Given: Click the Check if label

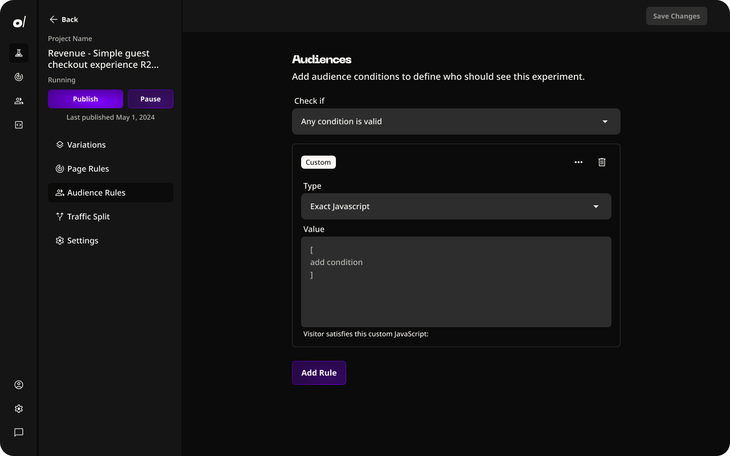Looking at the screenshot, I should 309,101.
